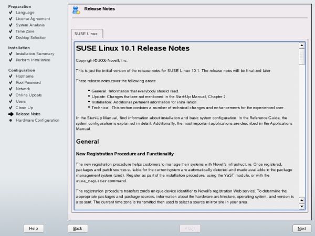Image resolution: width=315 pixels, height=236 pixels.
Task: Click the Language step label
Action: coord(25,13)
